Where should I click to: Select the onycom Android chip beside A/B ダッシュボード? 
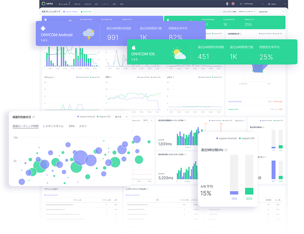(70, 12)
